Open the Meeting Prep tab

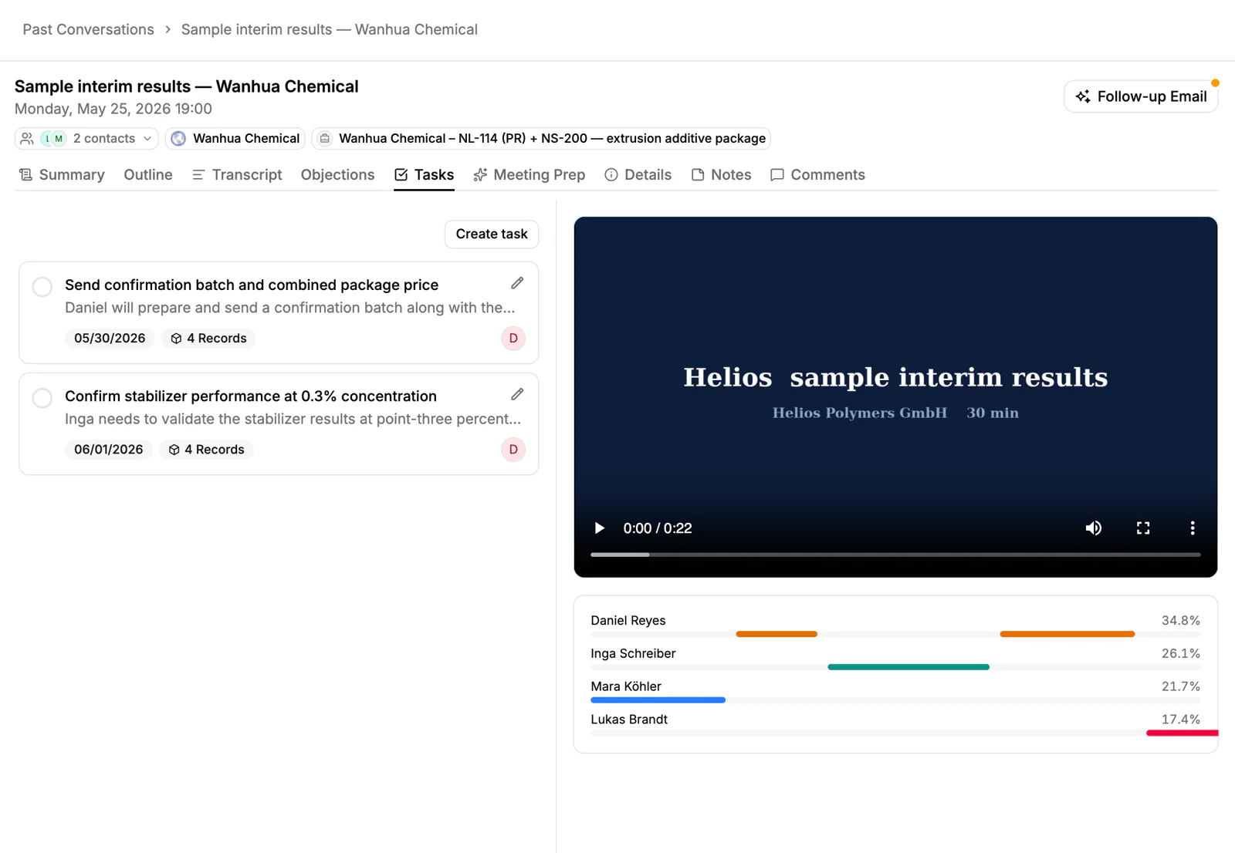(530, 175)
